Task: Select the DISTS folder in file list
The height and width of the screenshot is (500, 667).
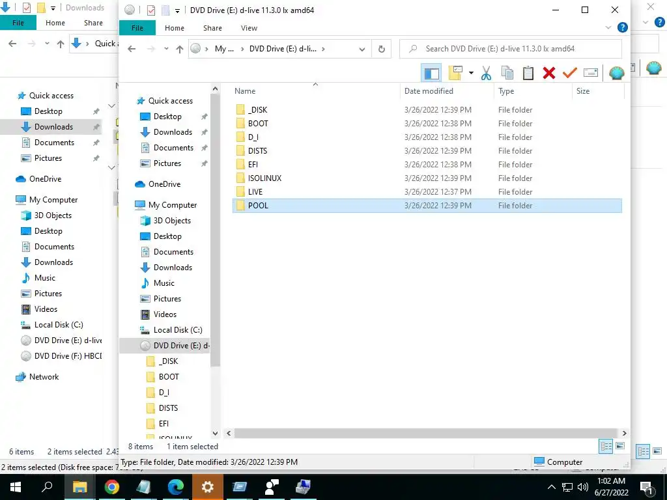Action: click(x=427, y=150)
